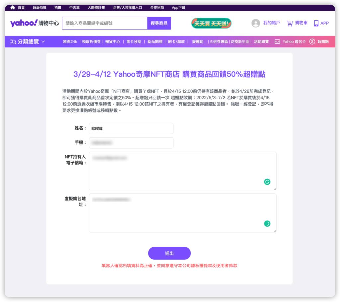Select 防疫新生活 in nav bar
The image size is (340, 302).
[240, 41]
